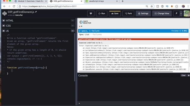Expand the HTML editor dropdown
Image resolution: width=190 pixels, height=106 pixels.
(x=72, y=20)
